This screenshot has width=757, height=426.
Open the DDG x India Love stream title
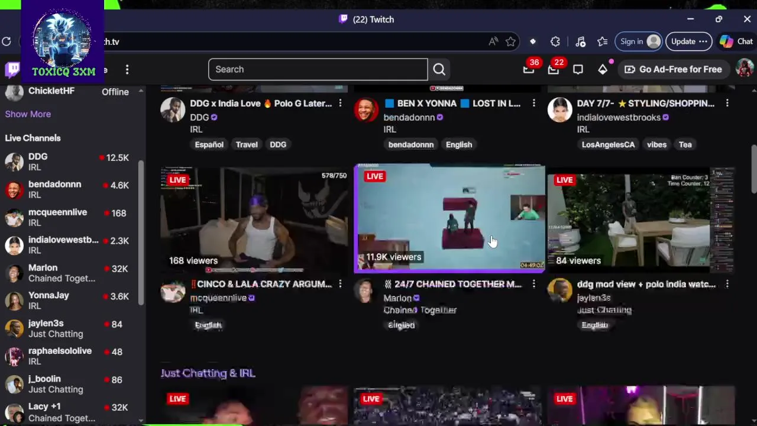(x=261, y=104)
